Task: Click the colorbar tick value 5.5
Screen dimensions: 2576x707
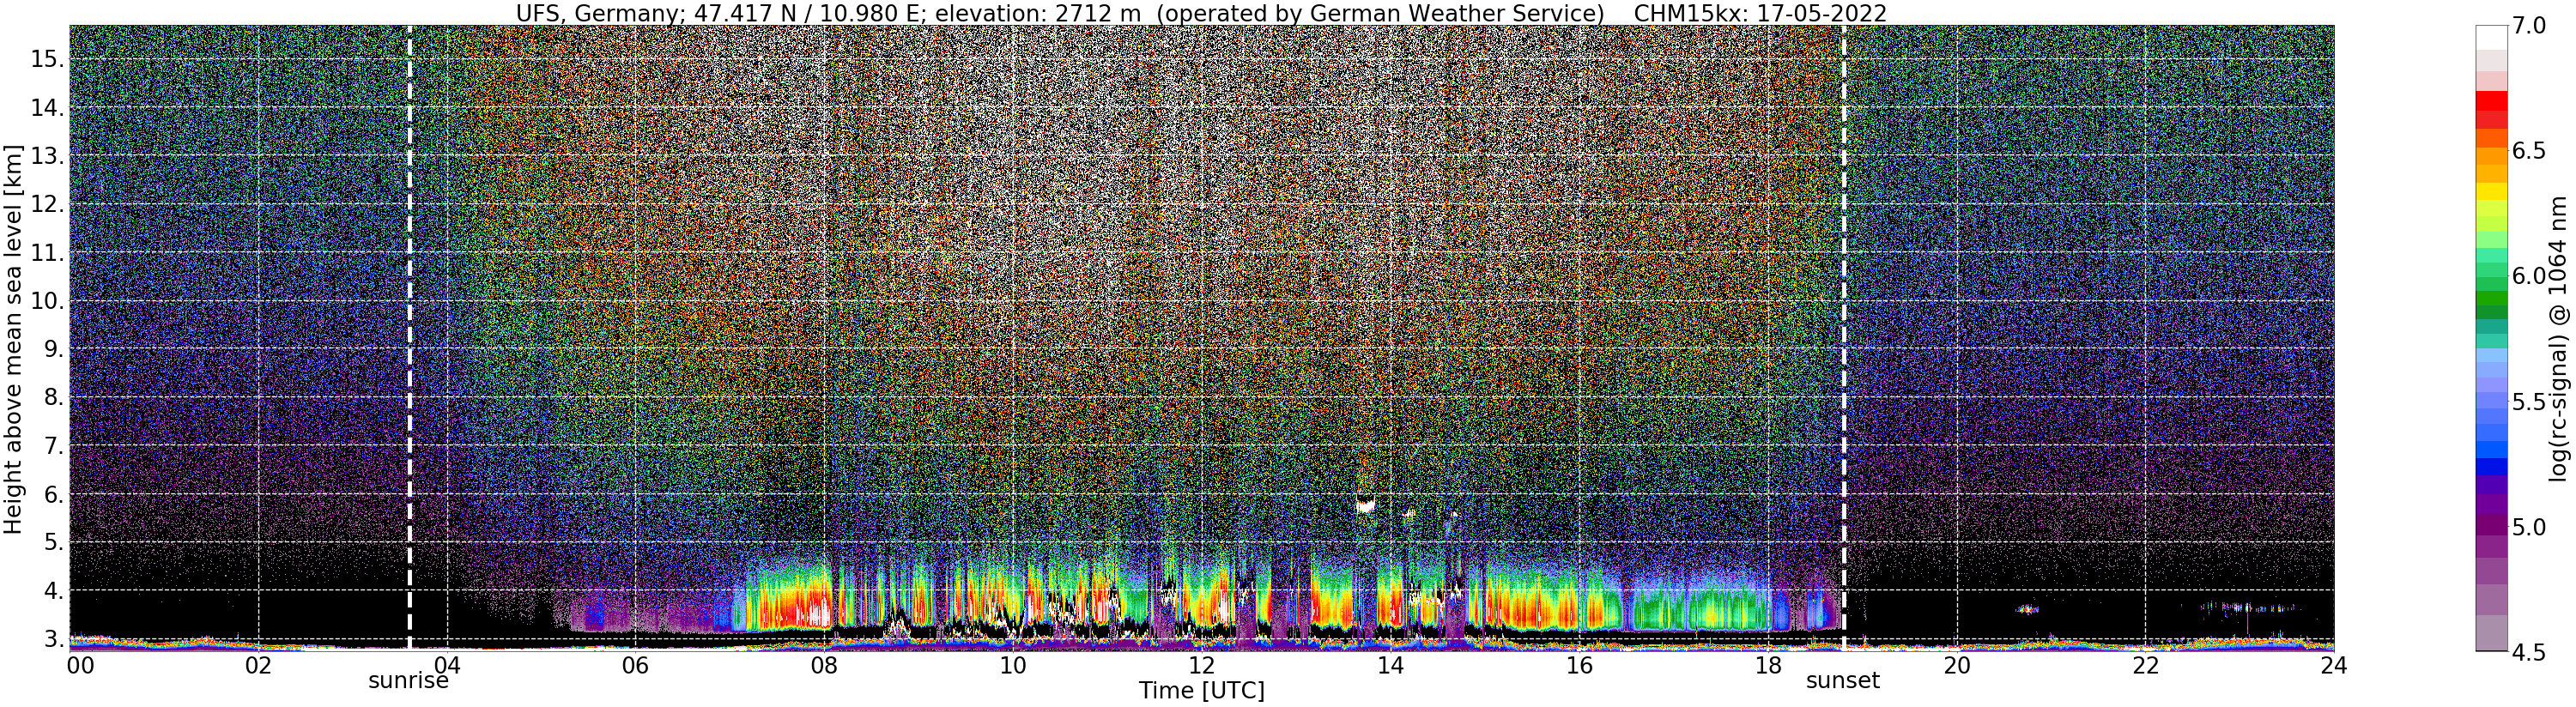Action: [2528, 402]
